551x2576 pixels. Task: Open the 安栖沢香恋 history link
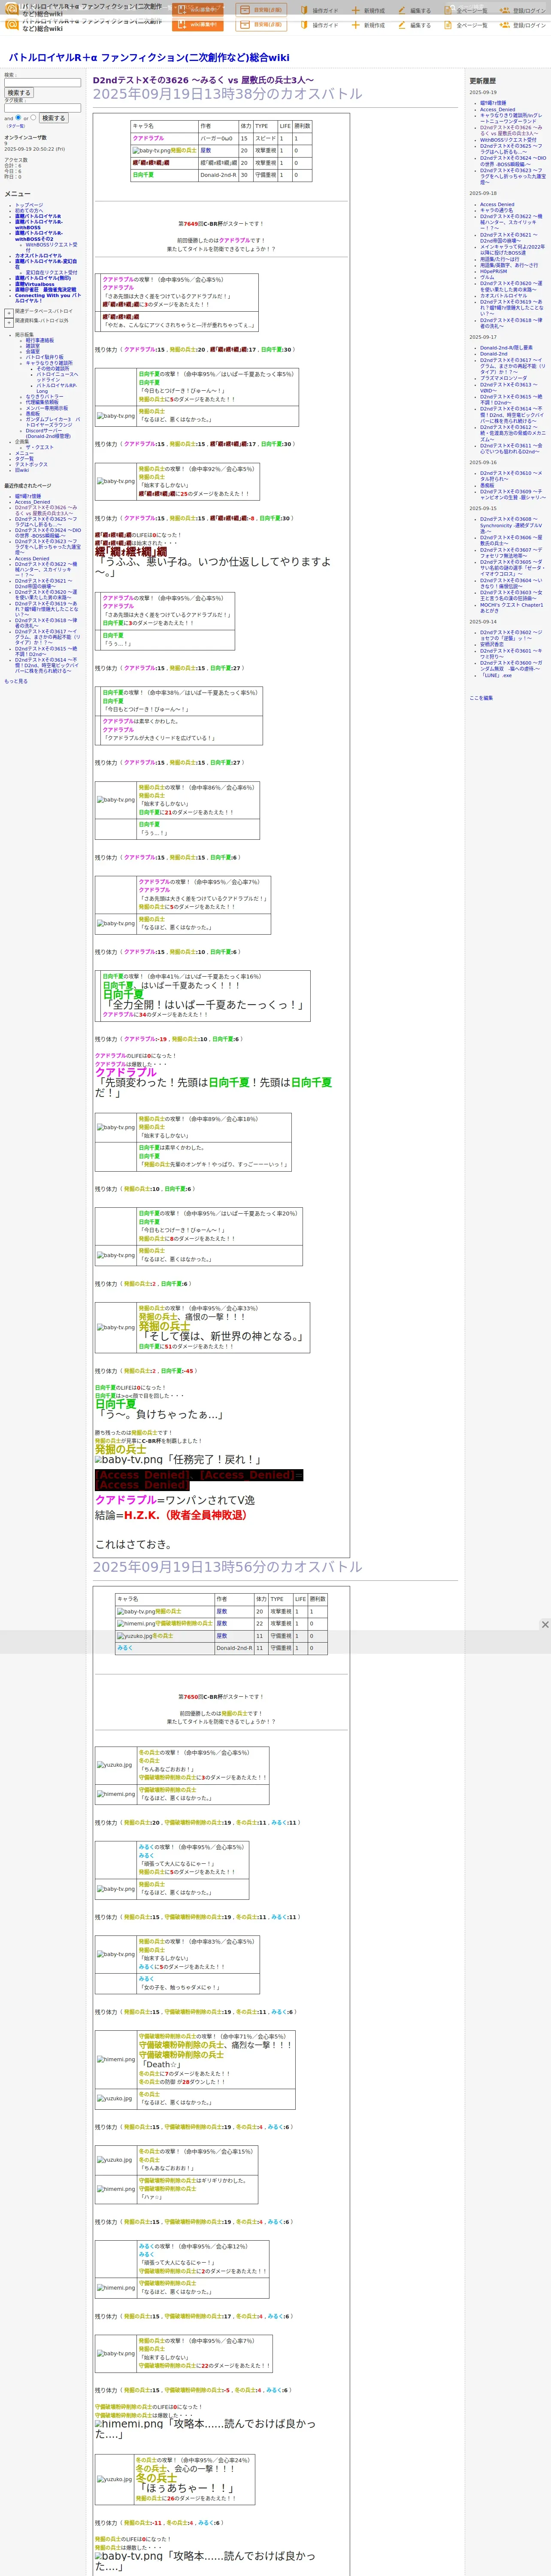492,645
